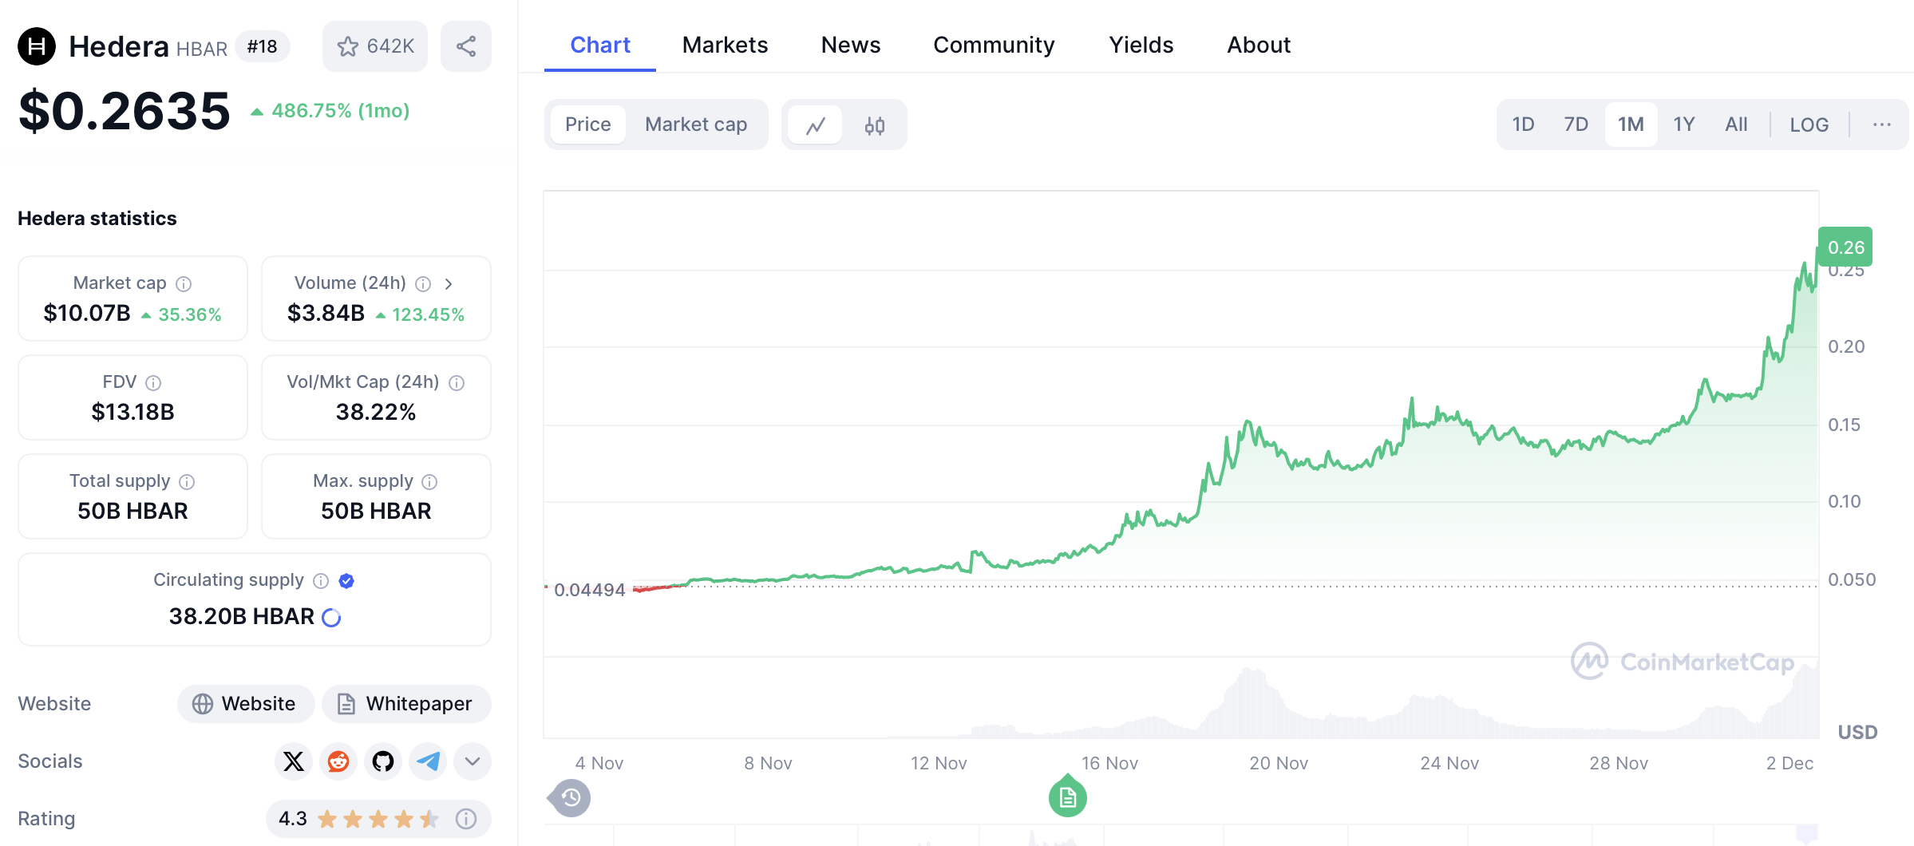
Task: Click the share icon next to watchlist
Action: 466,46
